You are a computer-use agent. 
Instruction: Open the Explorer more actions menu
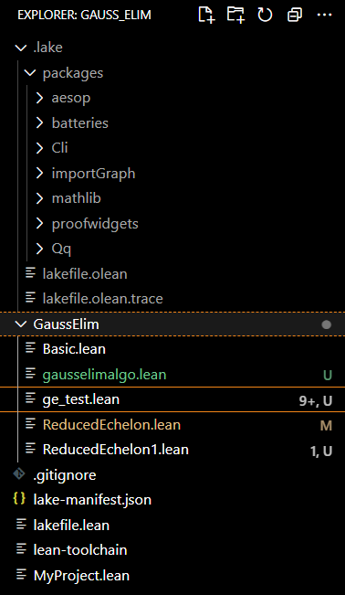click(324, 16)
